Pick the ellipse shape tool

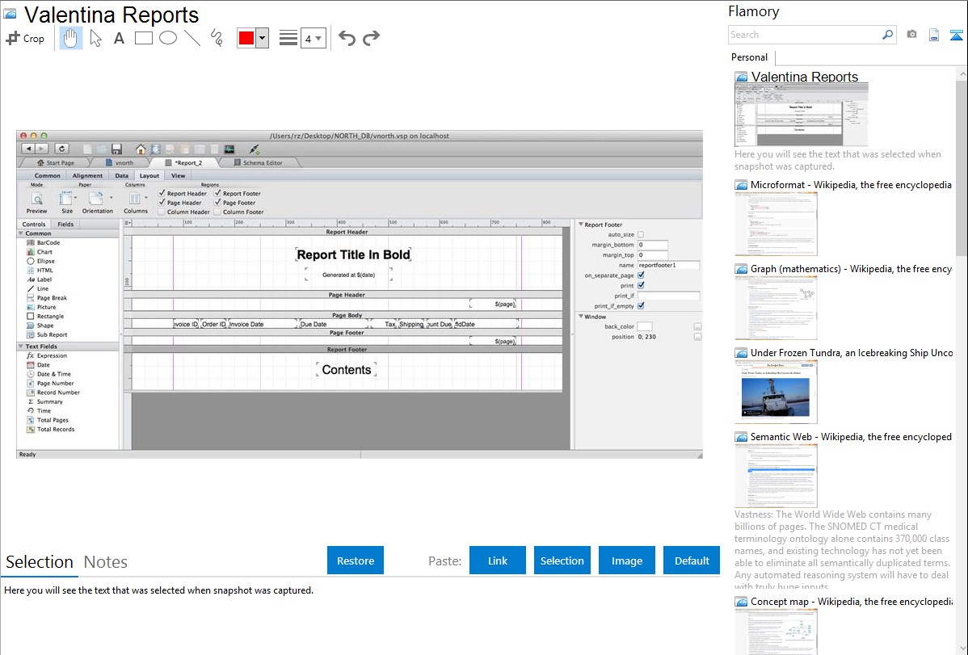[168, 38]
